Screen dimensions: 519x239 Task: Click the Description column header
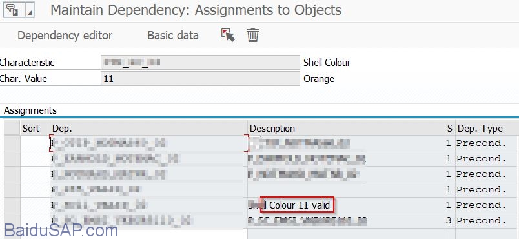pos(346,129)
